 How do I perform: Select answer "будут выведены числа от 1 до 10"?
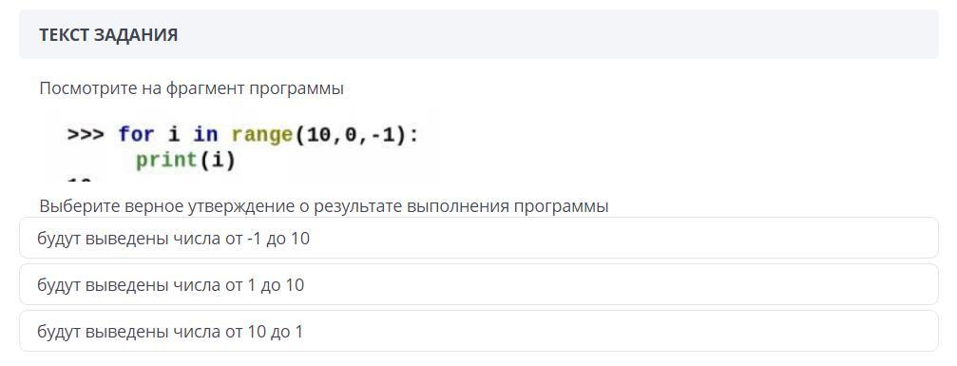coord(479,285)
